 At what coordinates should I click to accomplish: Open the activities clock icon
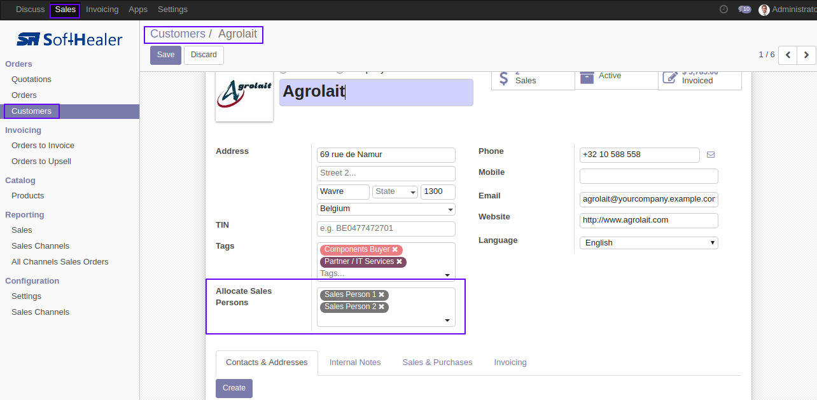coord(723,10)
